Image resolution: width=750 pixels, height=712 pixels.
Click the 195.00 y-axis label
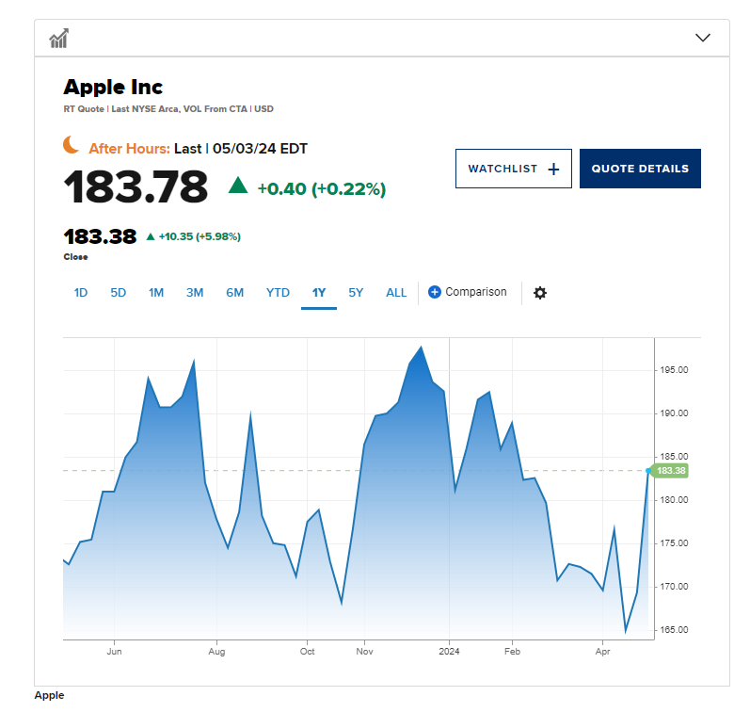674,370
